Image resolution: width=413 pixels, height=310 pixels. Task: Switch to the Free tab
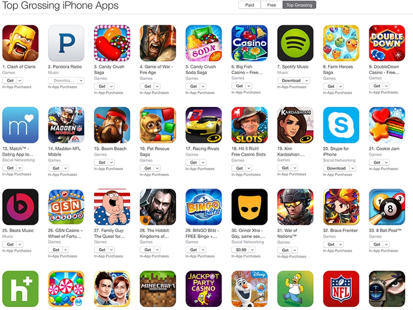click(271, 5)
